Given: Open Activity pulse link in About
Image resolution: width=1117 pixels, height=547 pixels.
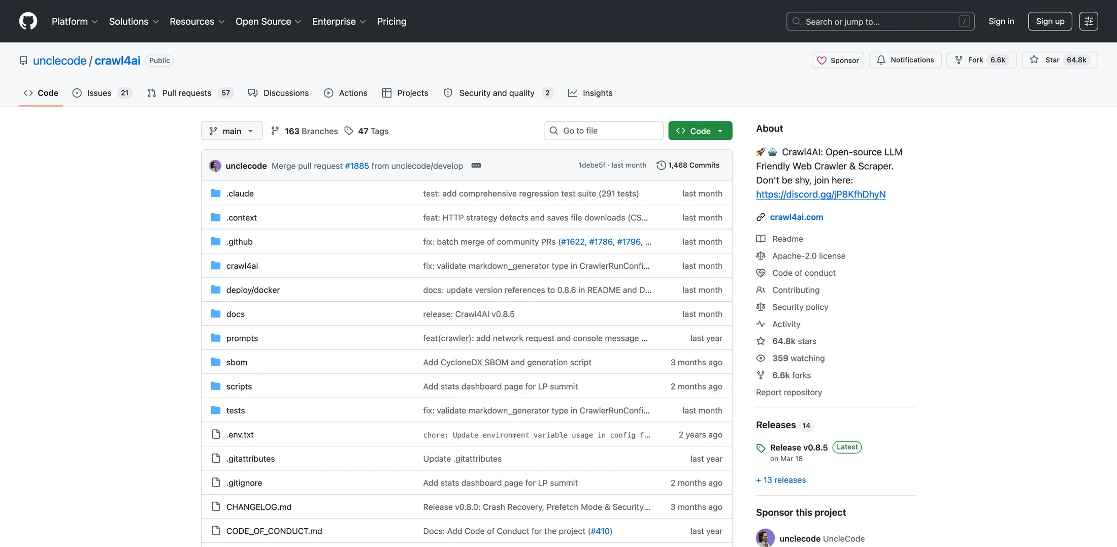Looking at the screenshot, I should pyautogui.click(x=778, y=324).
